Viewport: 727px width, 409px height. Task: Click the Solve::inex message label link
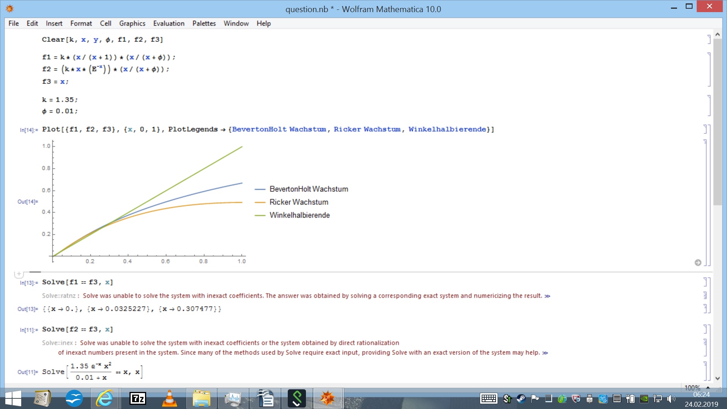point(57,343)
